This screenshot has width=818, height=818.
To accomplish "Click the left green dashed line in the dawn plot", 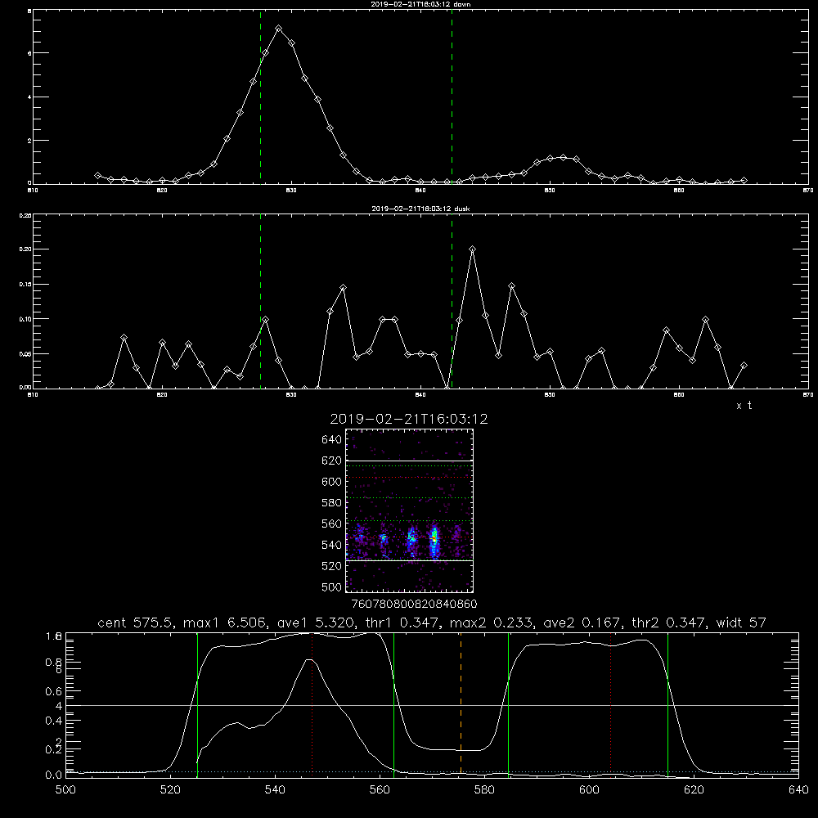I will coord(260,97).
